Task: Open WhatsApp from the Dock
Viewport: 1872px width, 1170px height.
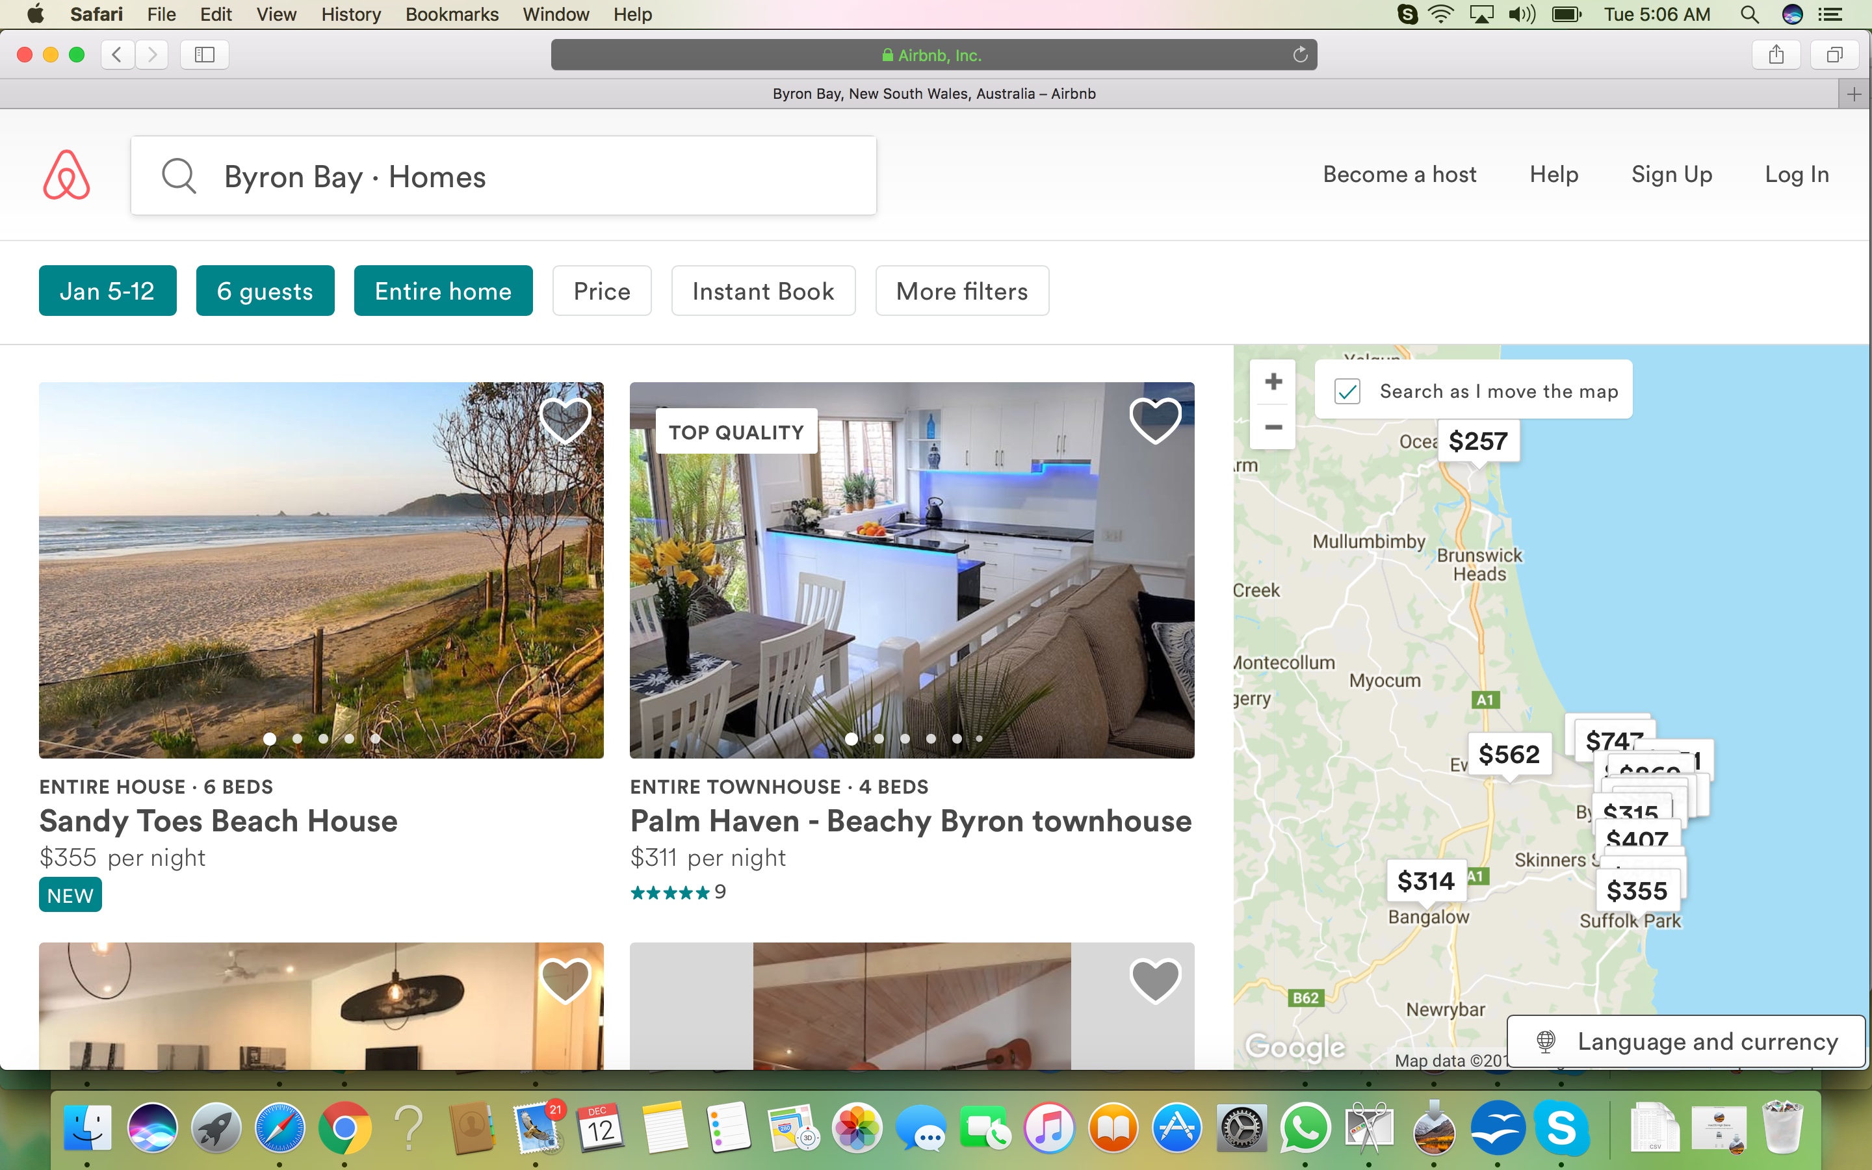Action: pos(1307,1128)
